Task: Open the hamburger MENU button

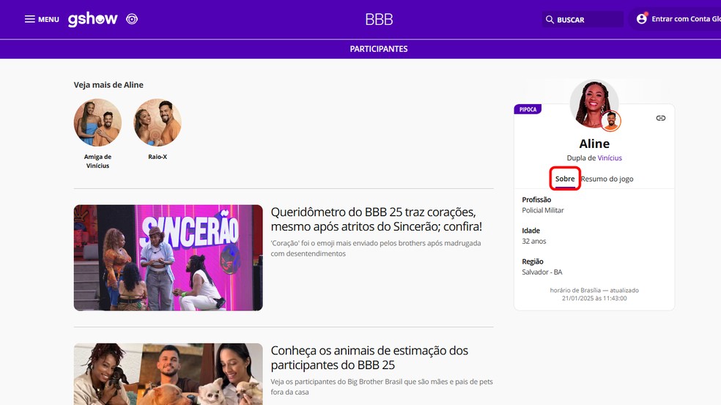Action: 42,19
